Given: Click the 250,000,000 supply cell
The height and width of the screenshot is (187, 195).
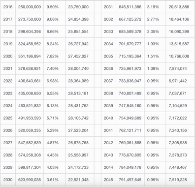Looking at the screenshot, I should [30, 7].
